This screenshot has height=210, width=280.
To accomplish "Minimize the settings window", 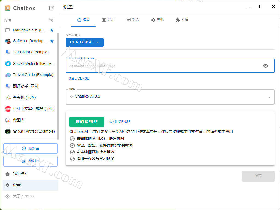I will 248,7.
